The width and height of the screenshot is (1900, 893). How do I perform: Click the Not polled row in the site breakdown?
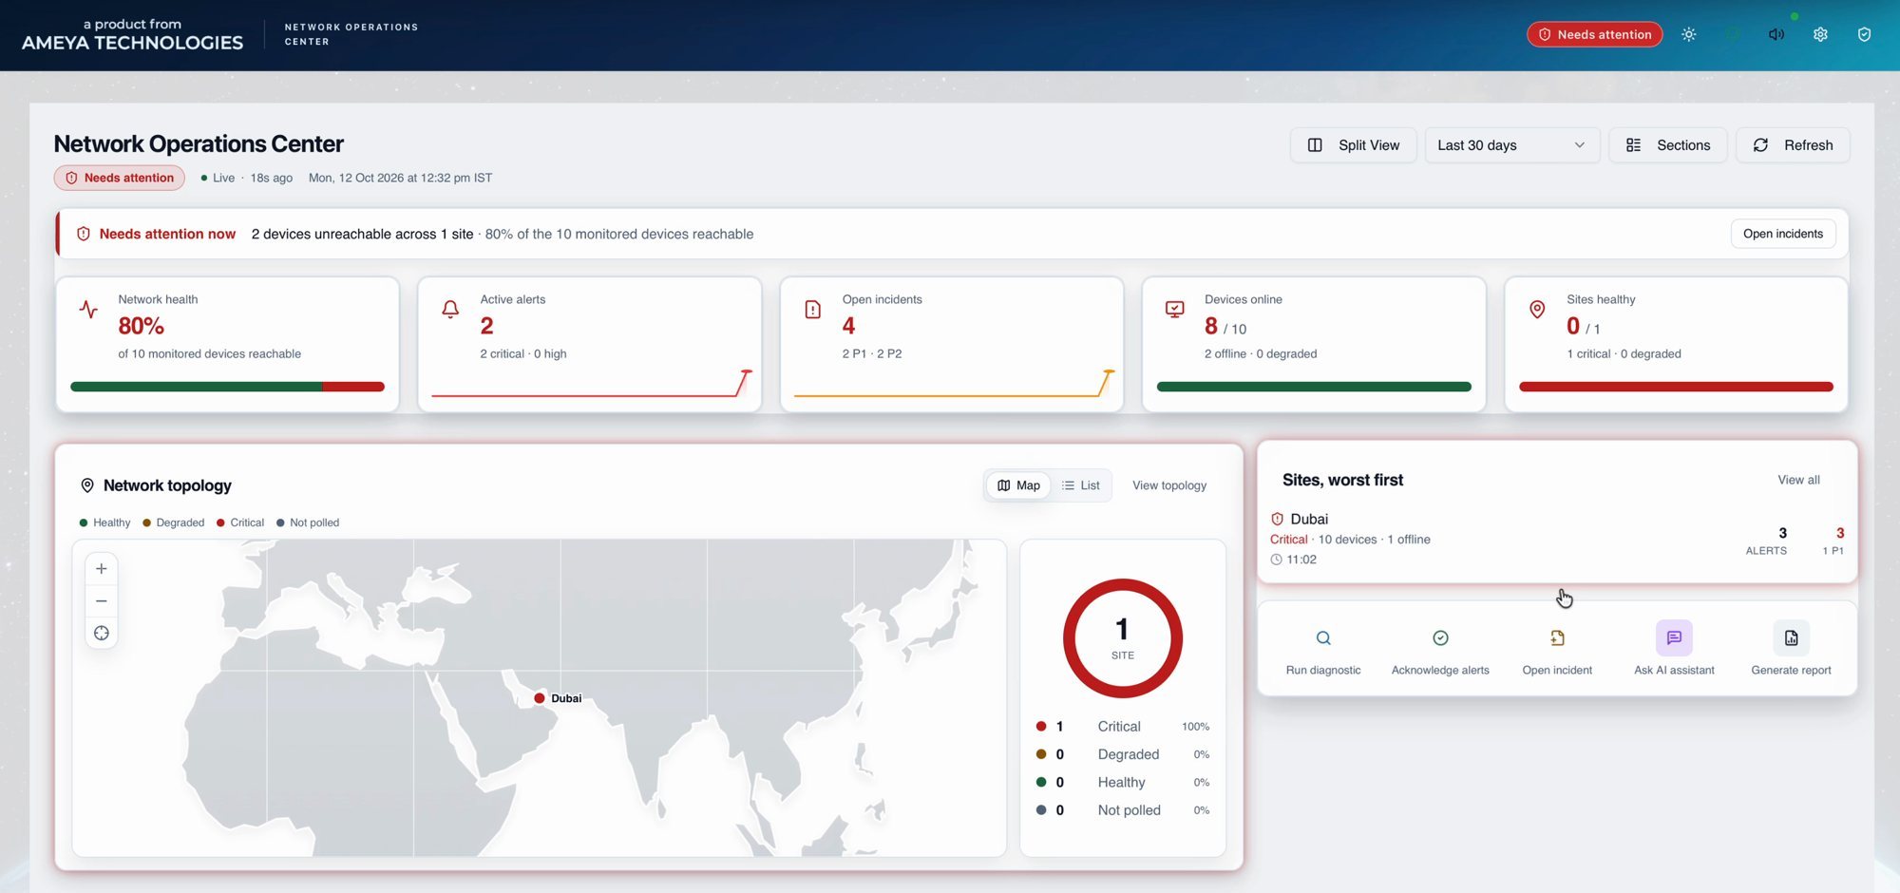click(x=1122, y=810)
